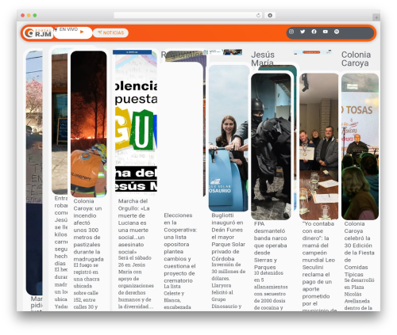Play the EN VIVO live stream

pyautogui.click(x=82, y=32)
